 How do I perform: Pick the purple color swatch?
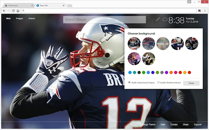point(167,72)
